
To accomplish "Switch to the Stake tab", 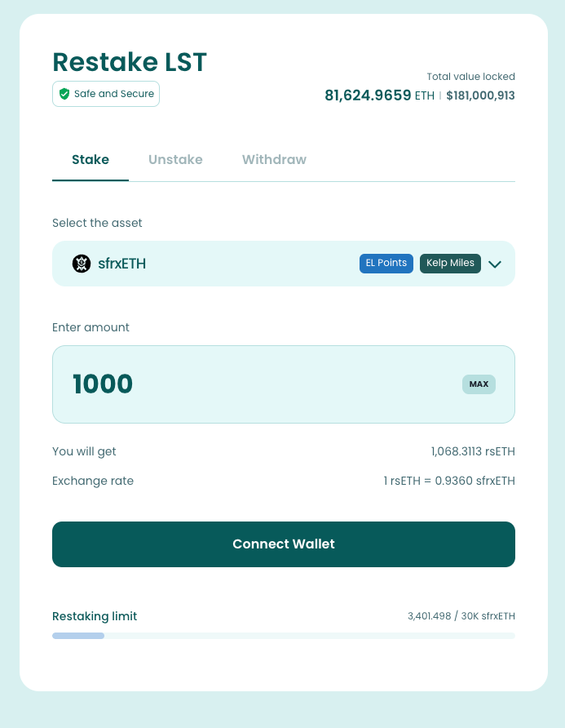I will 90,160.
